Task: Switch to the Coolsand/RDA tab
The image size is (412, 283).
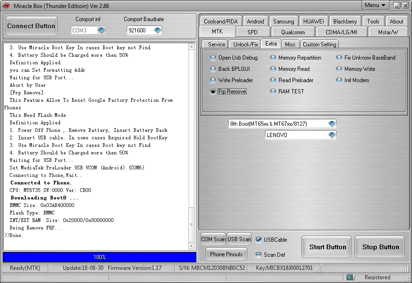Action: [x=221, y=21]
